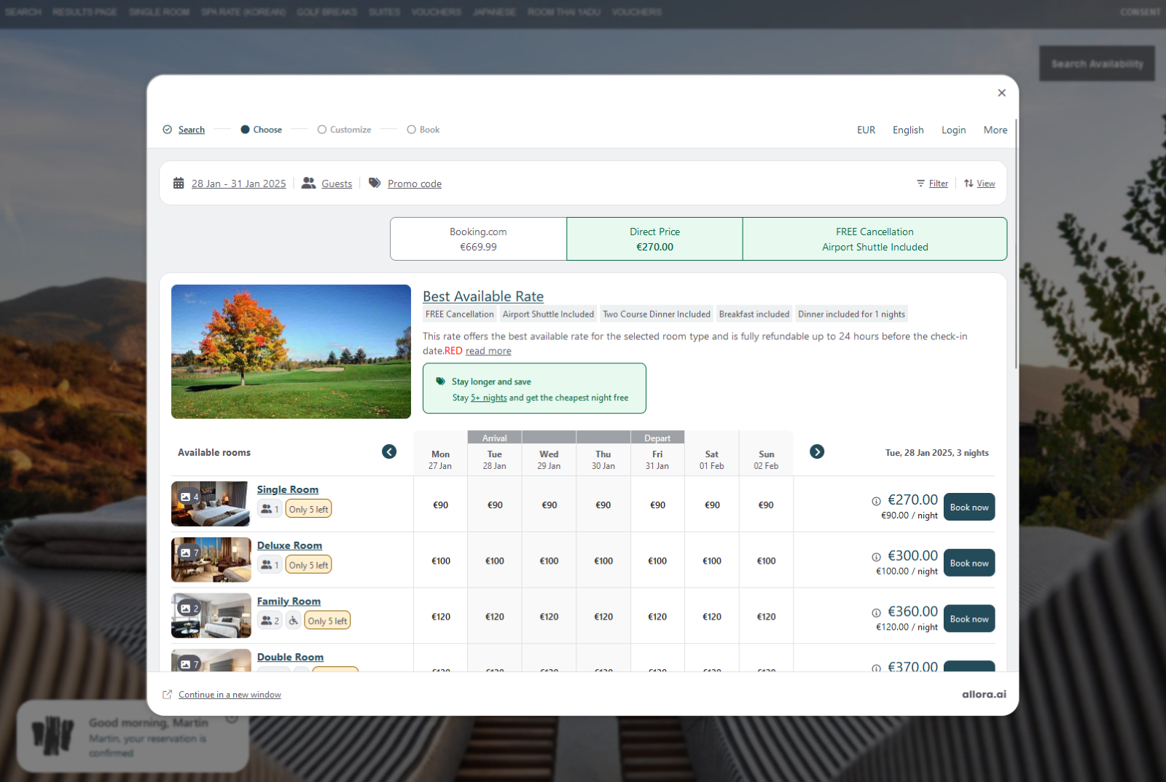Book the Single Room now

pyautogui.click(x=969, y=507)
